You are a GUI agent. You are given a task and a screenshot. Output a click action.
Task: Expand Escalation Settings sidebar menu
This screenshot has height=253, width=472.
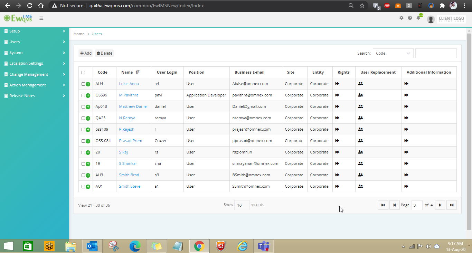pos(35,63)
